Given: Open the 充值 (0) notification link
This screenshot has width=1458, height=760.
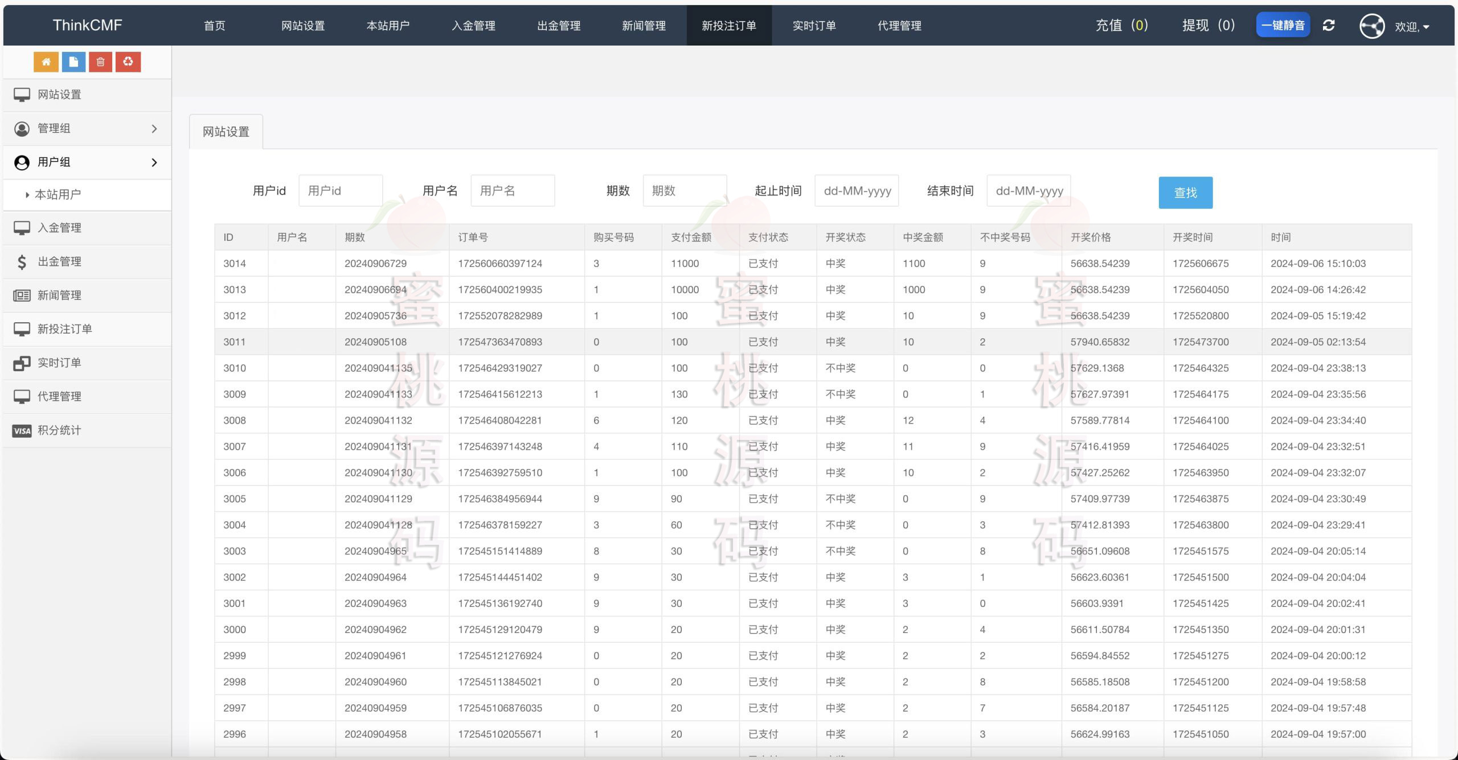Looking at the screenshot, I should point(1121,26).
